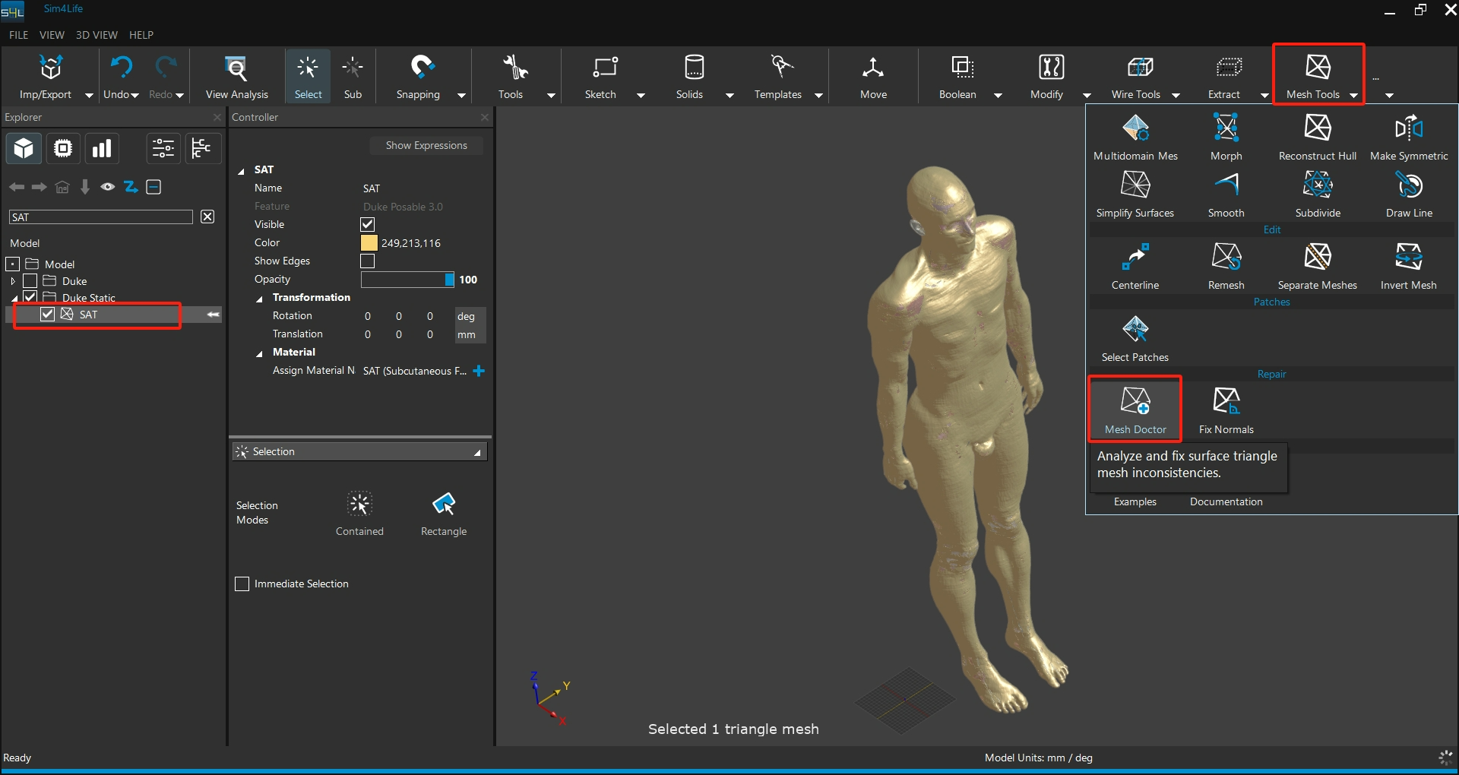Open the Boolean dropdown arrow
The image size is (1459, 775).
[x=998, y=96]
